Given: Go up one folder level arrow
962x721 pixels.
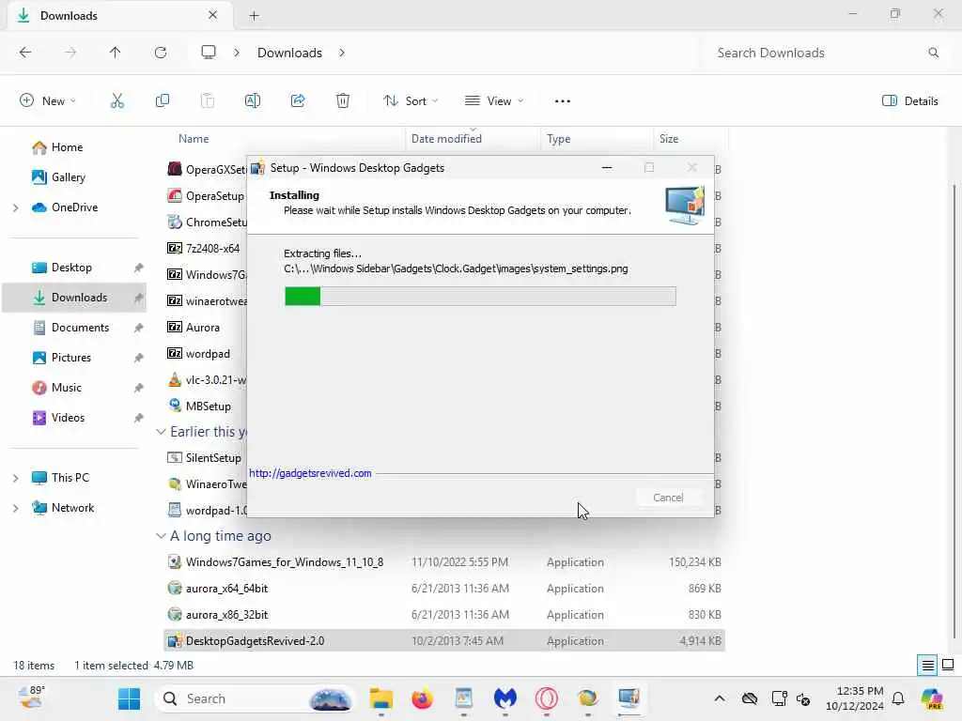Looking at the screenshot, I should [x=115, y=53].
